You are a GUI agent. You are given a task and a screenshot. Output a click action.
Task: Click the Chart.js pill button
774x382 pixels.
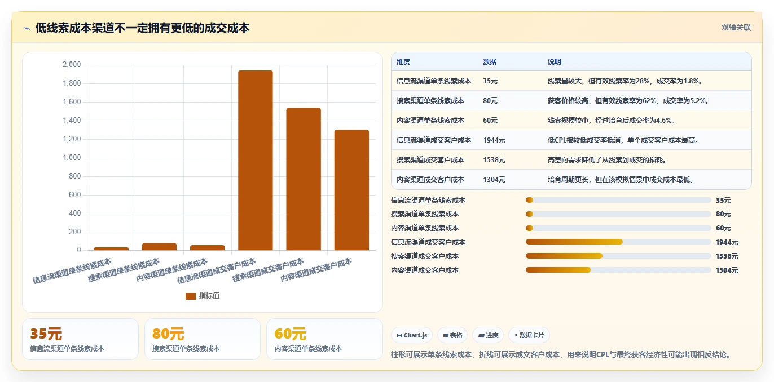(x=412, y=335)
